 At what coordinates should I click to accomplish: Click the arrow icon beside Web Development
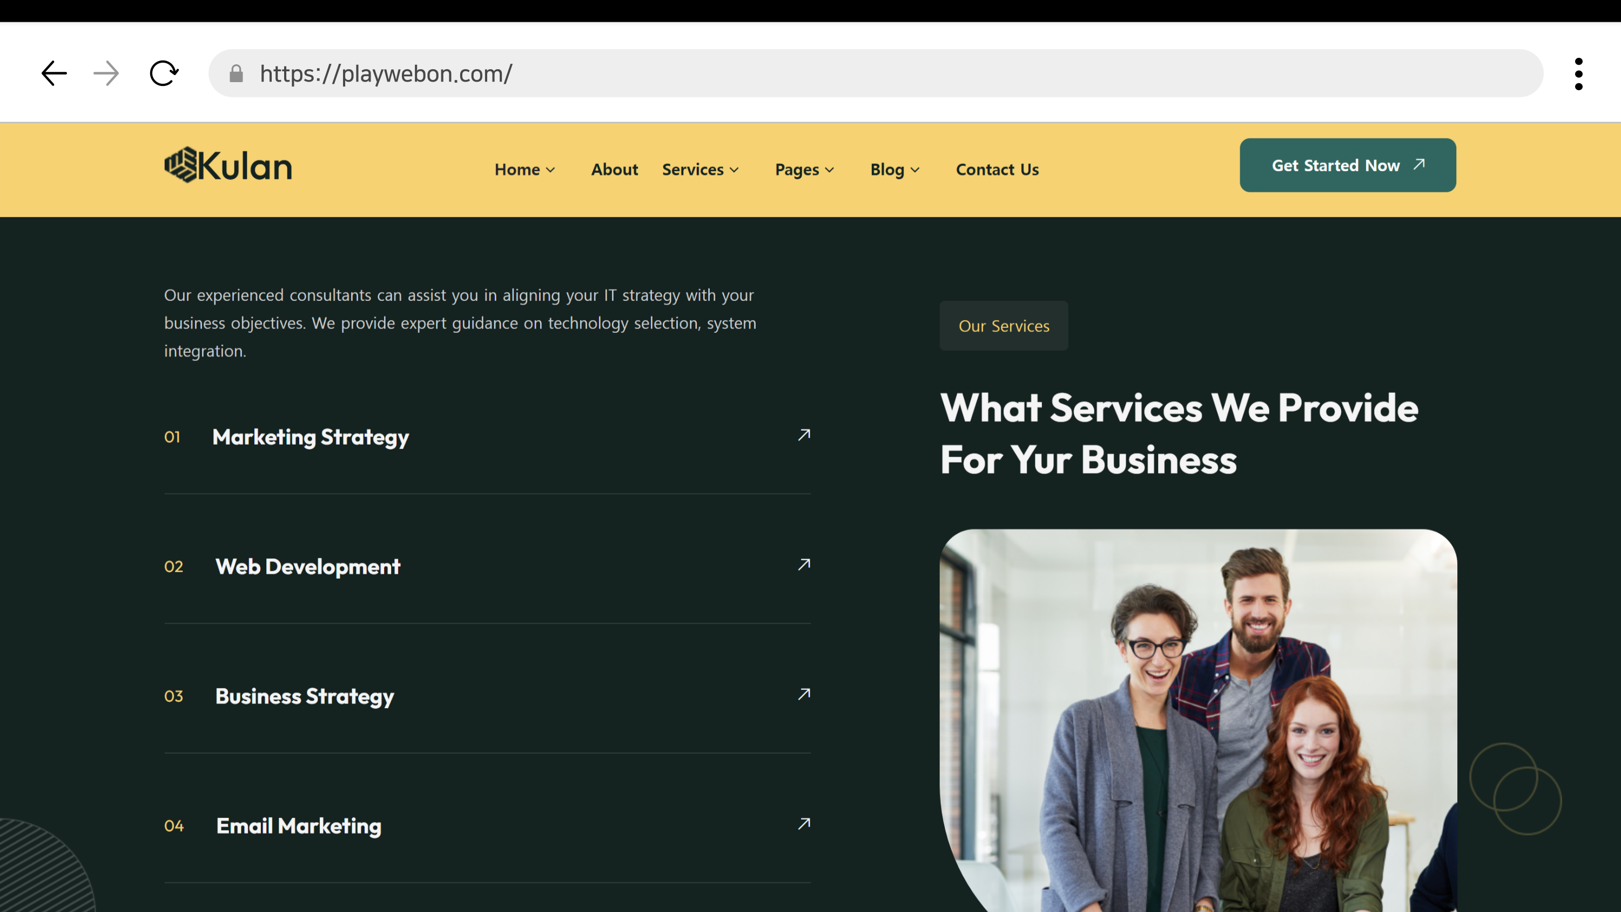coord(804,565)
